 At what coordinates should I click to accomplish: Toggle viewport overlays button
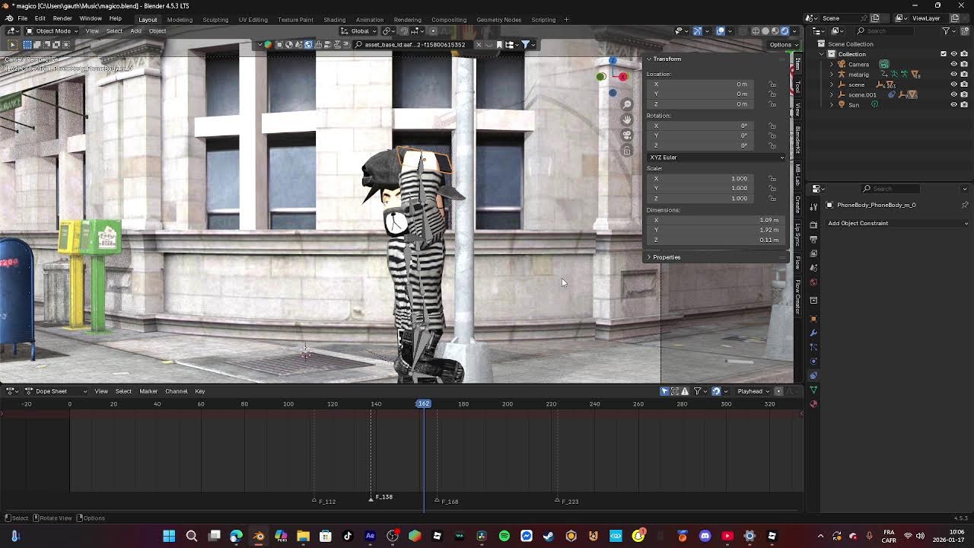point(721,31)
